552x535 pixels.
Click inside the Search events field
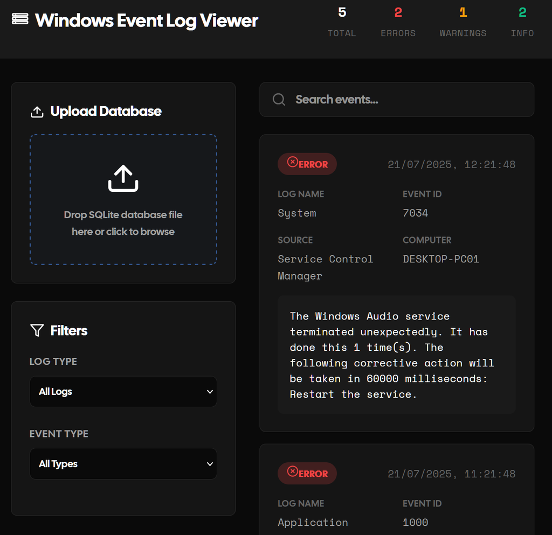click(397, 100)
